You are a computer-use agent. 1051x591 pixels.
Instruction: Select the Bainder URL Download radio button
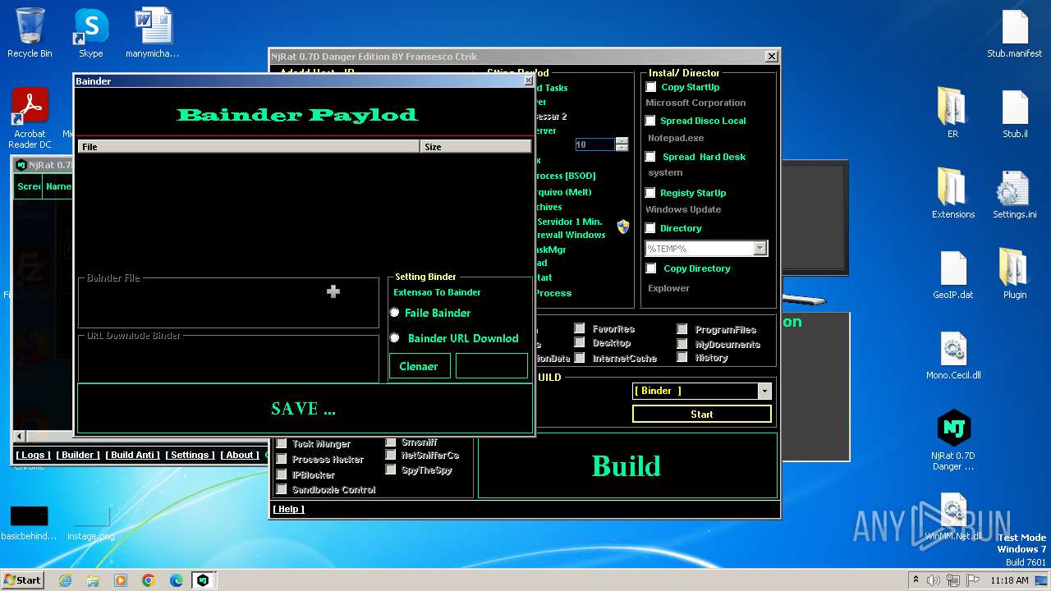395,338
